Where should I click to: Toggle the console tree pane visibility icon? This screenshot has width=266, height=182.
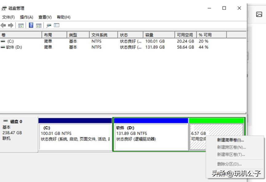[x=21, y=25]
